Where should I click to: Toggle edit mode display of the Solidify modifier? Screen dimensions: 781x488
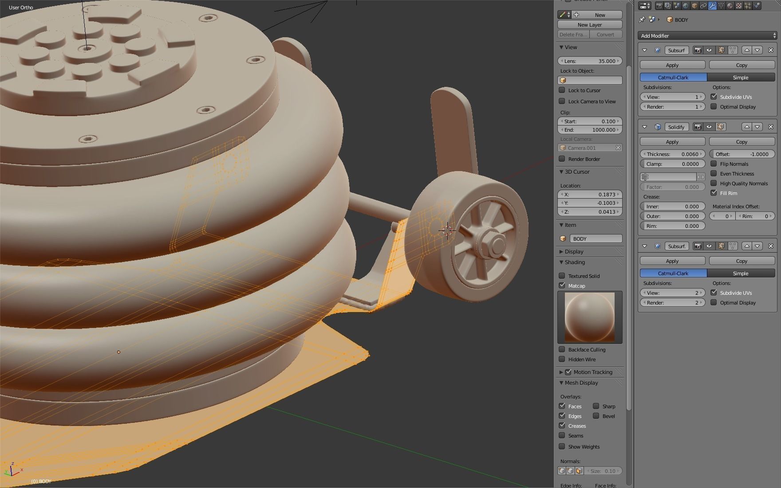[721, 127]
